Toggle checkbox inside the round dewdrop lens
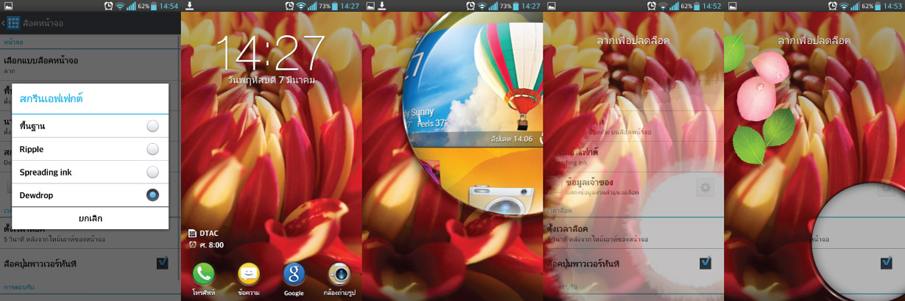Screen dimensions: 905x301 pos(887,263)
